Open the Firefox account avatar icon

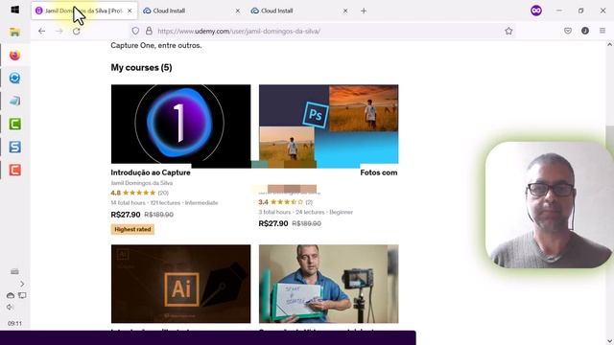point(585,31)
